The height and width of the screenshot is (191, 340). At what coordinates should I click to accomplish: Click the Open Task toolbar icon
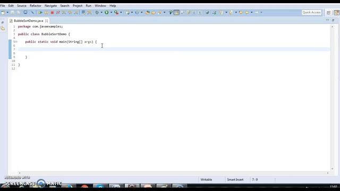[154, 13]
